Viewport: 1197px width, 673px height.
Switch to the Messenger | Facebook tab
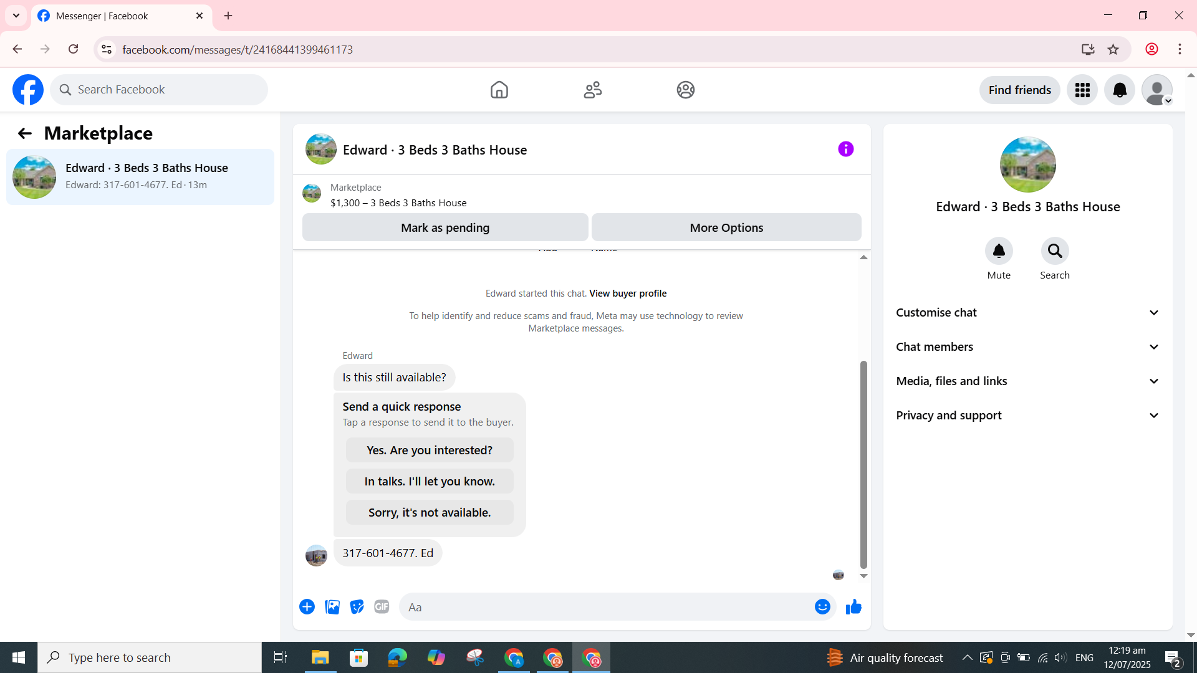point(122,16)
